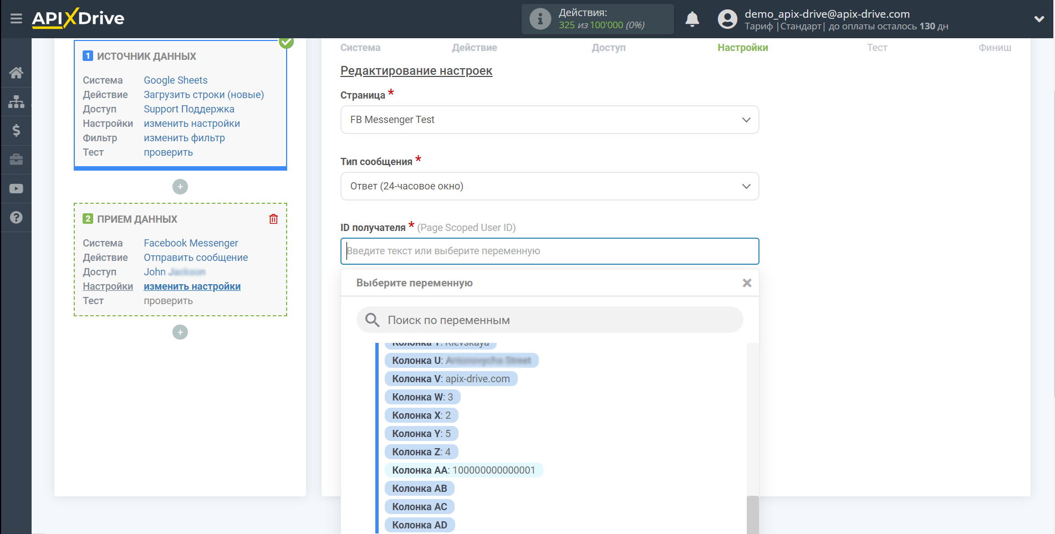The height and width of the screenshot is (534, 1055).
Task: Open the briefcase icon in sidebar
Action: click(16, 160)
